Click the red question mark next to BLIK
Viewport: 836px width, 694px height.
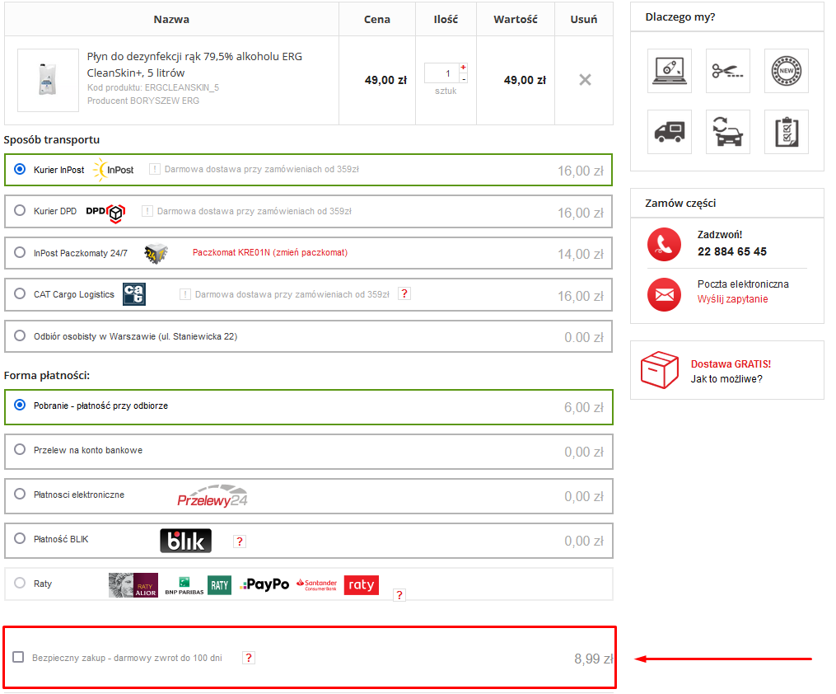(x=240, y=542)
